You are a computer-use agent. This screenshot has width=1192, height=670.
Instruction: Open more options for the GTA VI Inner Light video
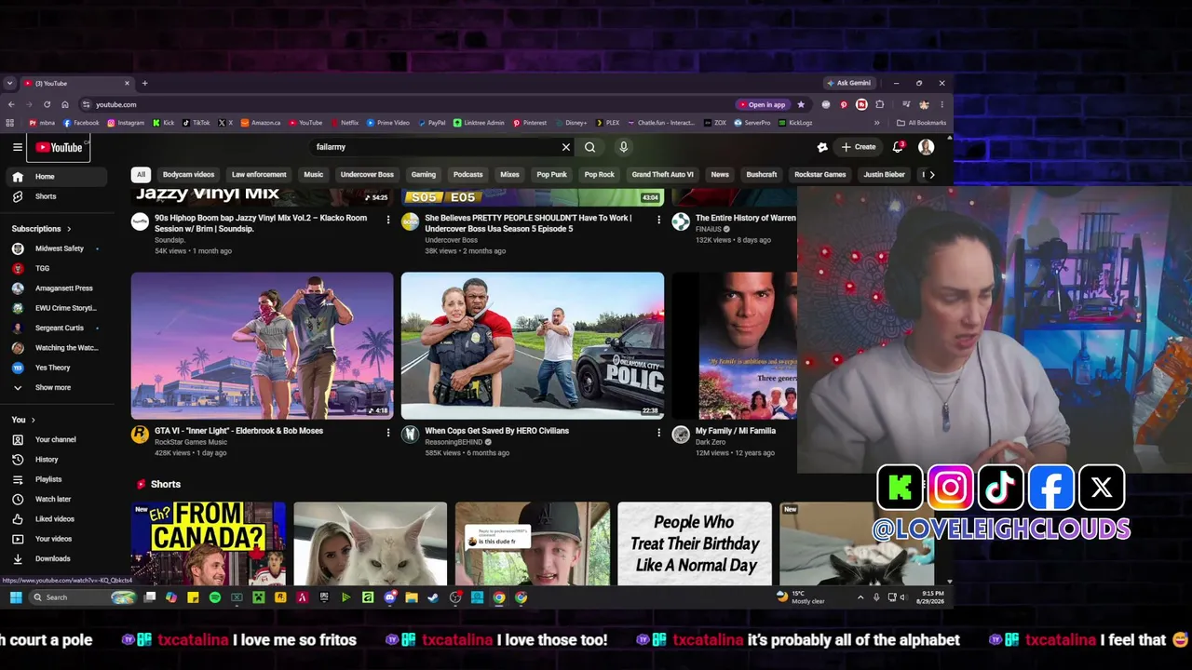click(388, 433)
